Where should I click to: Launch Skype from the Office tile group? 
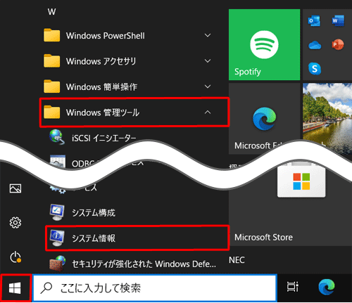click(315, 69)
